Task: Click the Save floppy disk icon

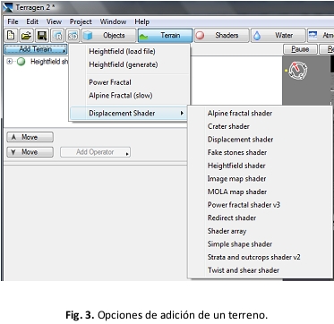Action: [x=42, y=36]
